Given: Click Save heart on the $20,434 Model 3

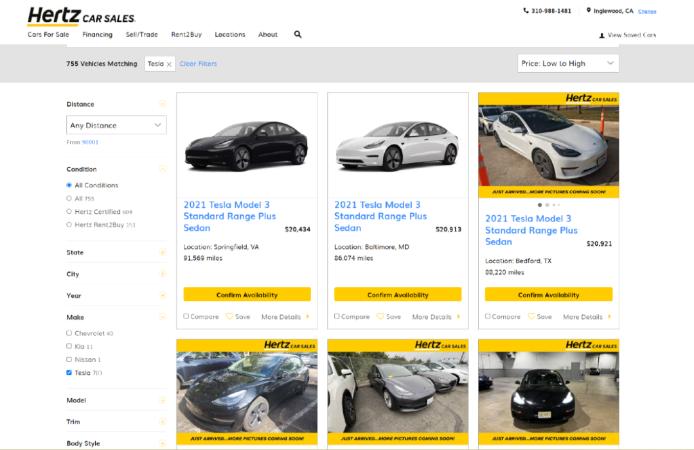Looking at the screenshot, I should [x=229, y=316].
